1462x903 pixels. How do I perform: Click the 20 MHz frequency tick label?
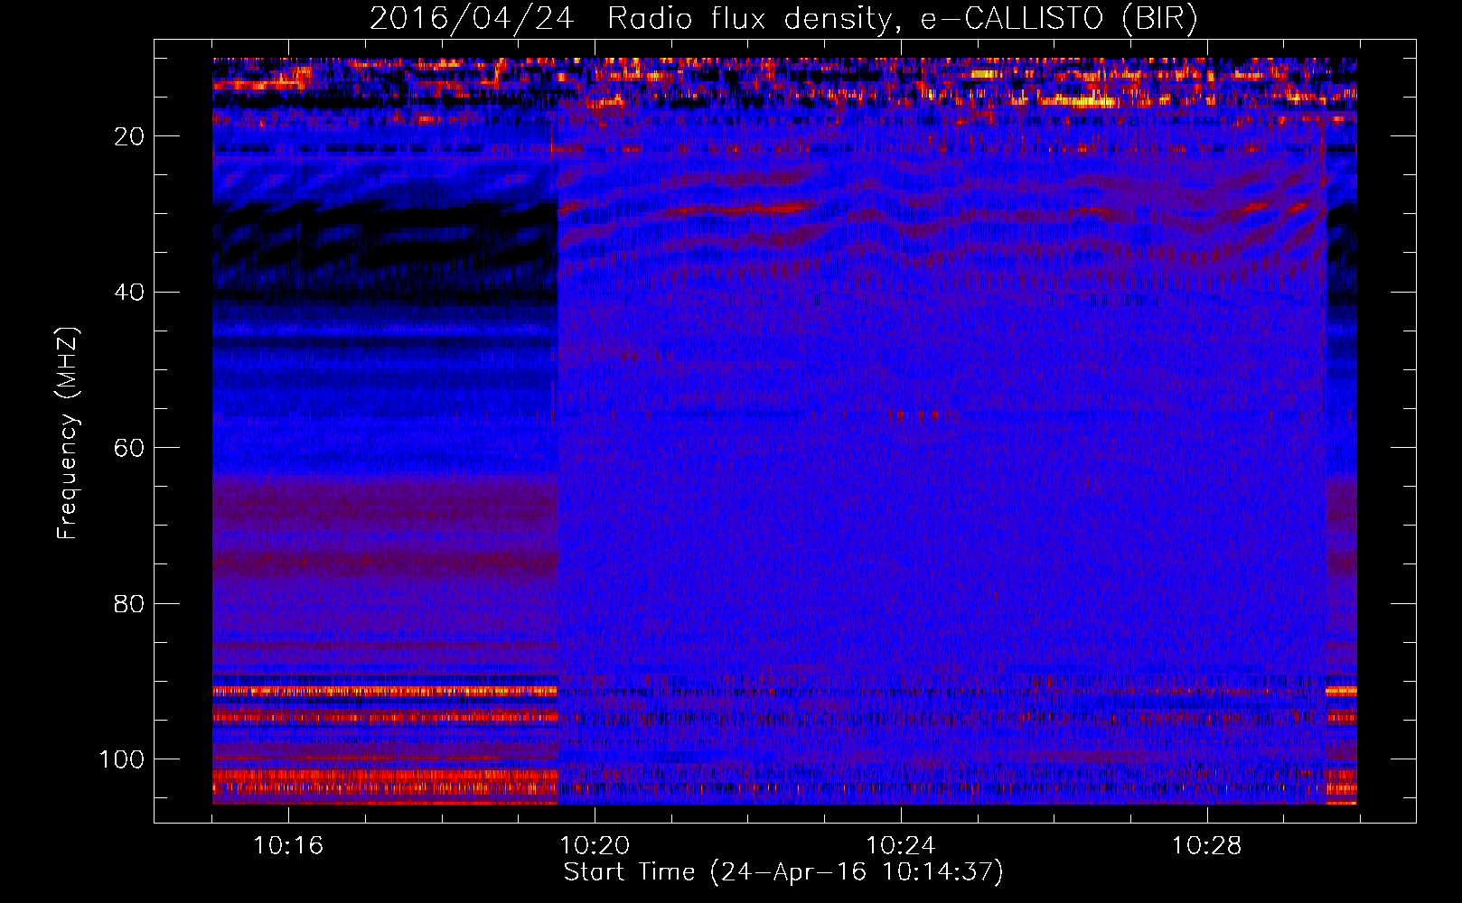pyautogui.click(x=129, y=136)
